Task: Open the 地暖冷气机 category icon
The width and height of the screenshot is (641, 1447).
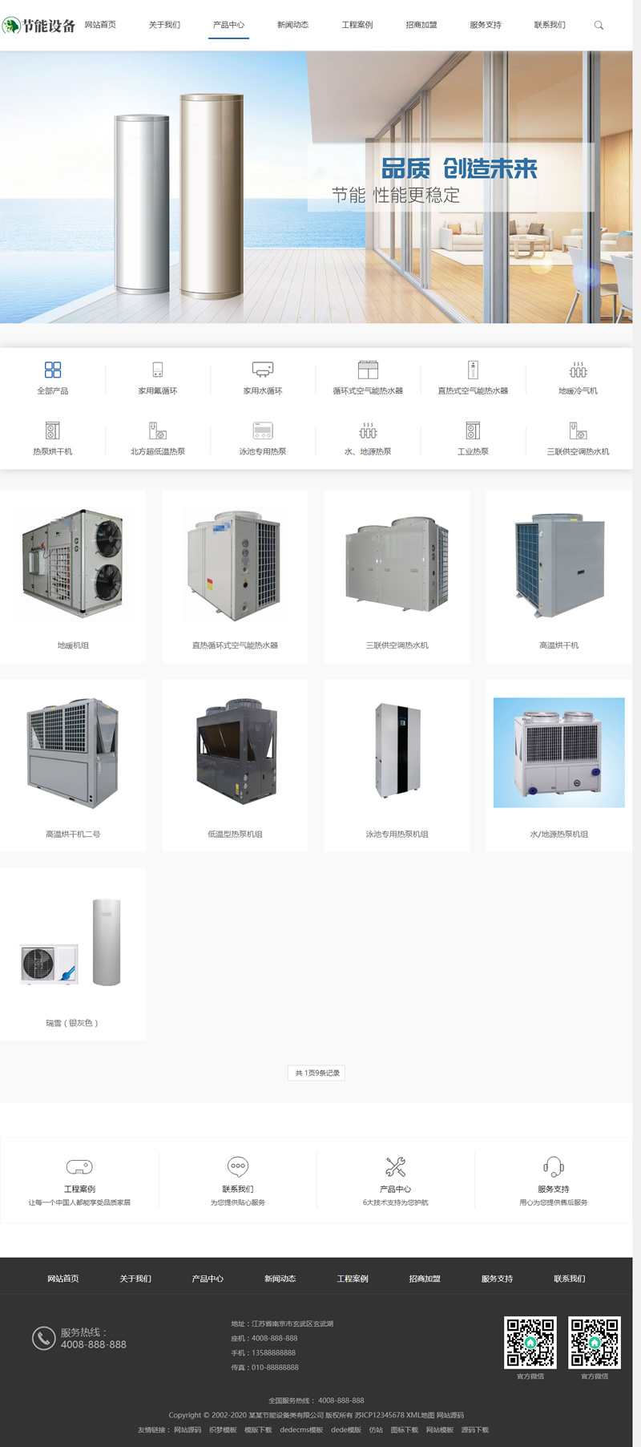Action: [578, 370]
